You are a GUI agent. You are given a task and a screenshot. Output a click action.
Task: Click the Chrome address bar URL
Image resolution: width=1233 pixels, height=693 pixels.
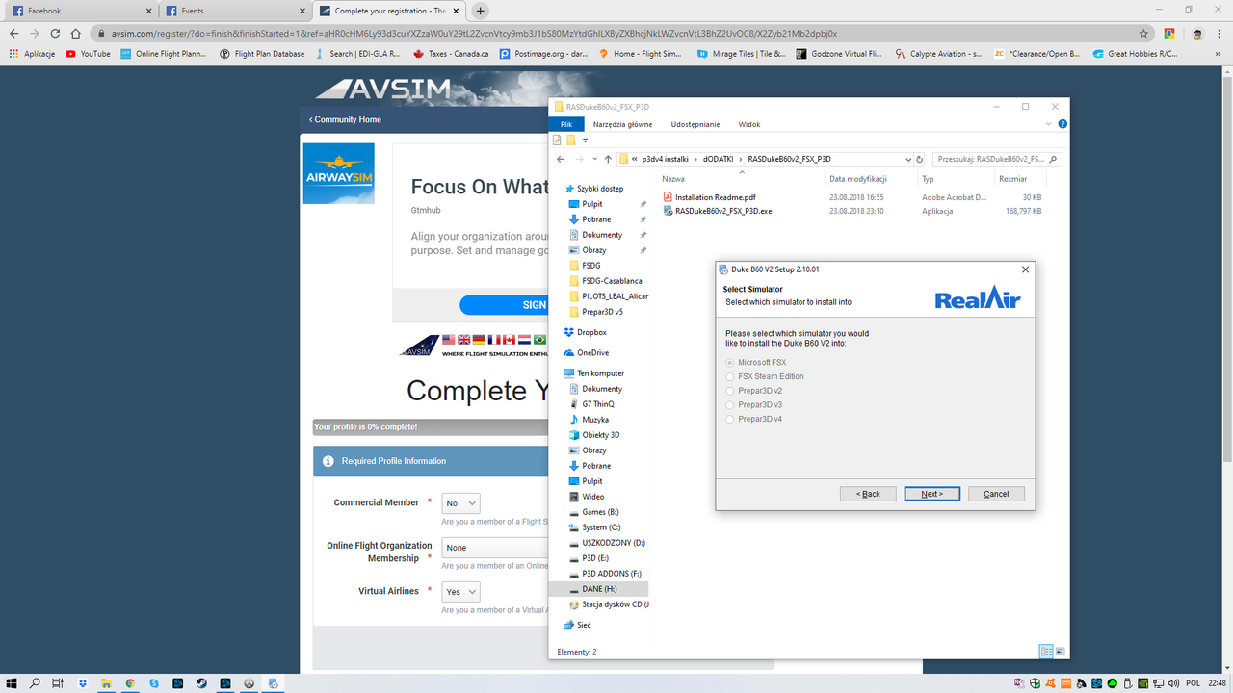pos(474,33)
